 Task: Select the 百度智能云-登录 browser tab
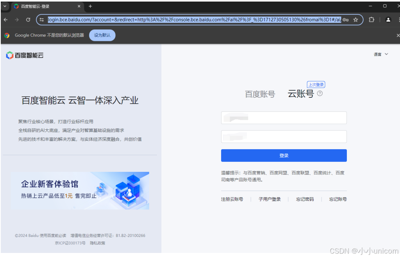47,6
